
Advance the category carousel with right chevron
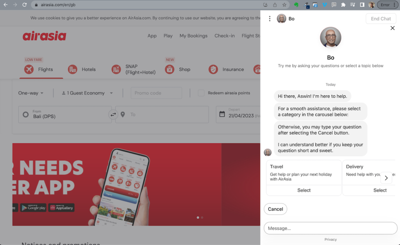pyautogui.click(x=386, y=178)
